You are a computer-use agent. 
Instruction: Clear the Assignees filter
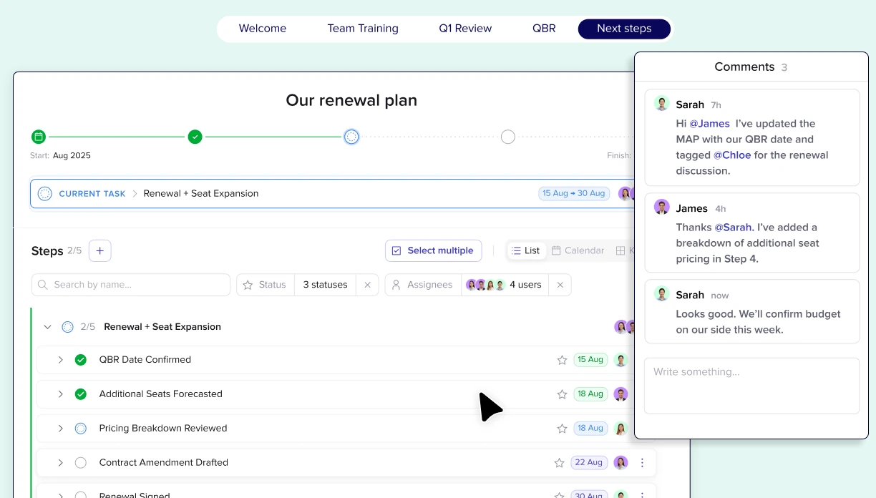tap(560, 285)
